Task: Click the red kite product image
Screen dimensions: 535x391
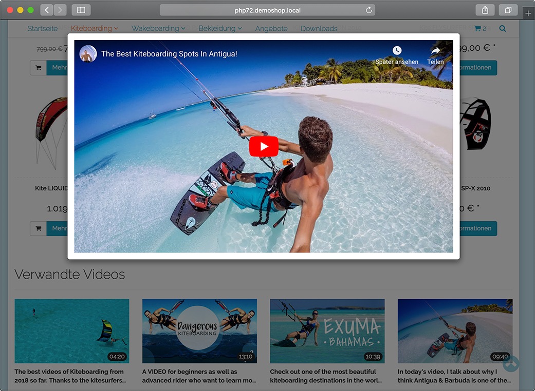Action: point(51,133)
